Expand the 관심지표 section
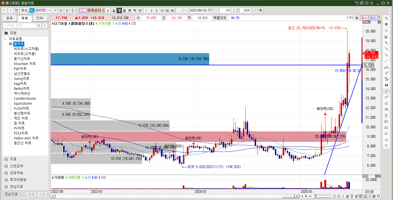 pyautogui.click(x=6, y=187)
